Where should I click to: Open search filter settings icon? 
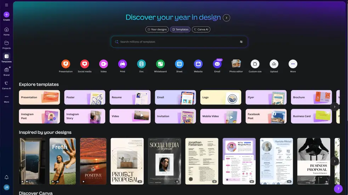pyautogui.click(x=241, y=42)
